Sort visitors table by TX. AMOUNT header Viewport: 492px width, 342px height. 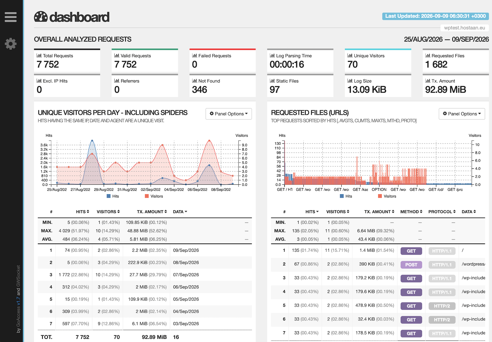(x=152, y=211)
